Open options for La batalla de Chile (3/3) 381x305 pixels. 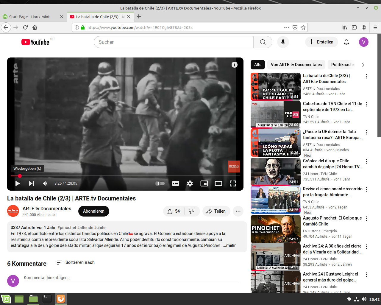click(367, 76)
